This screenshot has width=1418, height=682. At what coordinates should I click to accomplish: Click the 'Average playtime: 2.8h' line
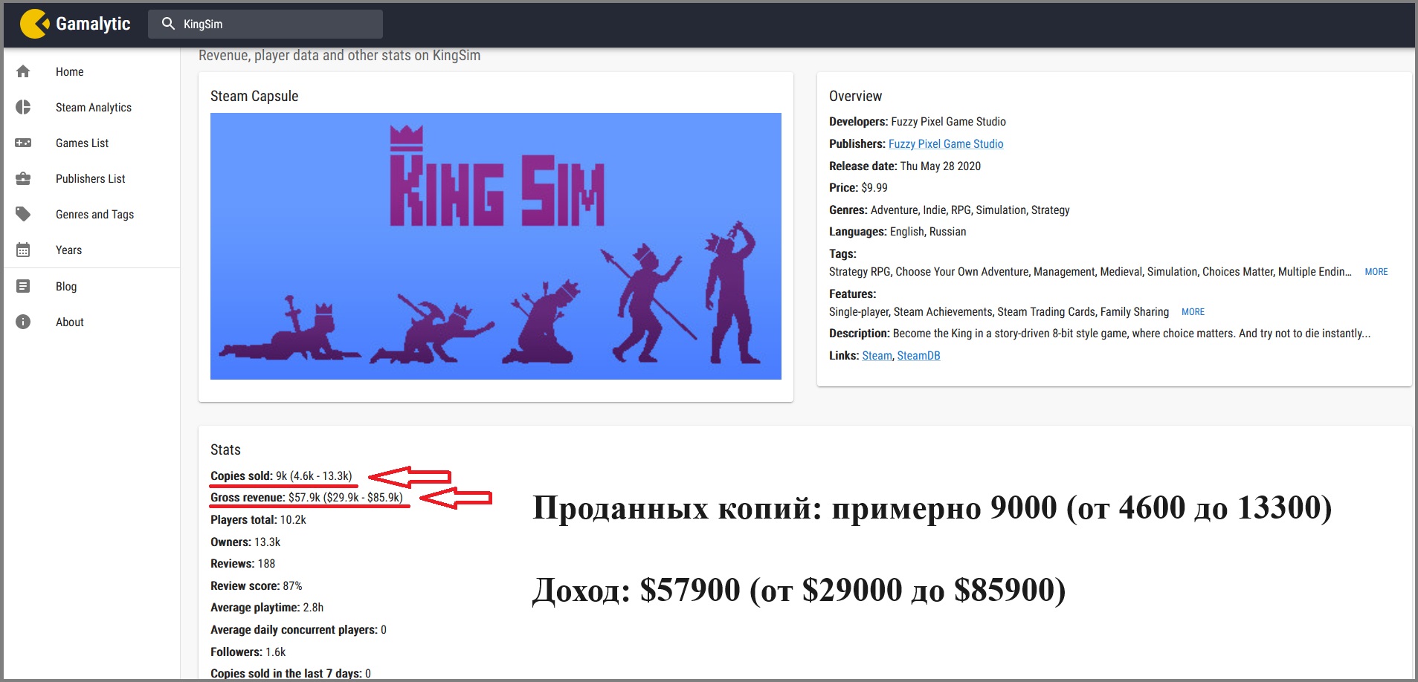(x=267, y=607)
